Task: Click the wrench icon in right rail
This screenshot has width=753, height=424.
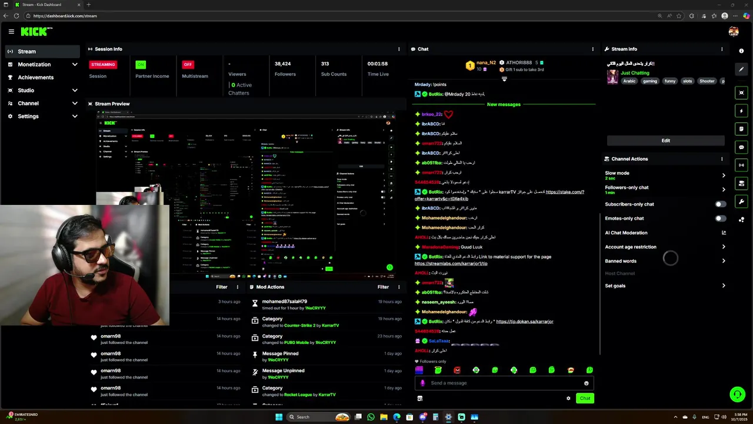Action: 741,202
